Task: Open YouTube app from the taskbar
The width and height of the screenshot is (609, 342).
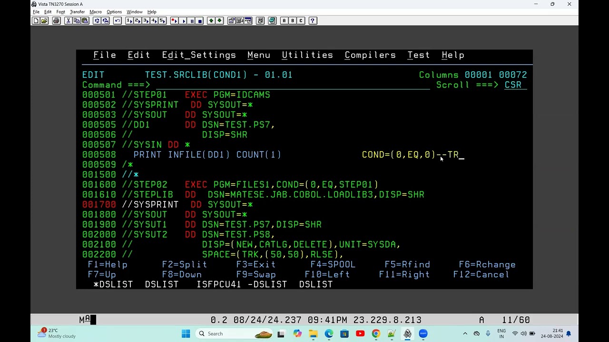Action: click(360, 333)
